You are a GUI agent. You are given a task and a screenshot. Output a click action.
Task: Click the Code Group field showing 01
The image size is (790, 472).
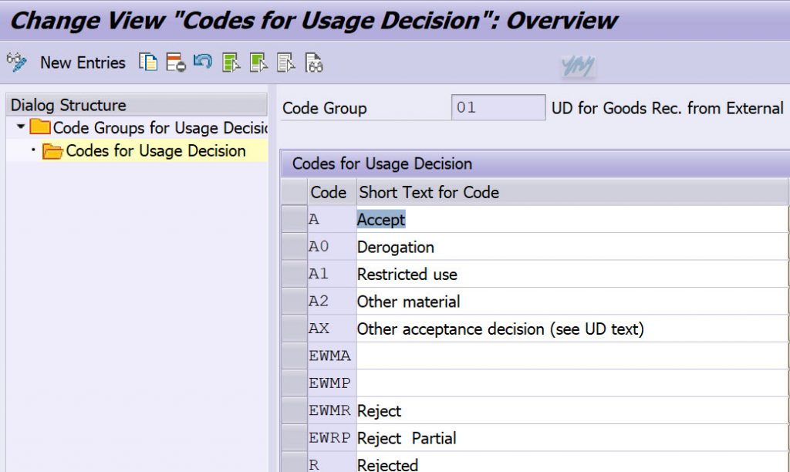click(498, 107)
